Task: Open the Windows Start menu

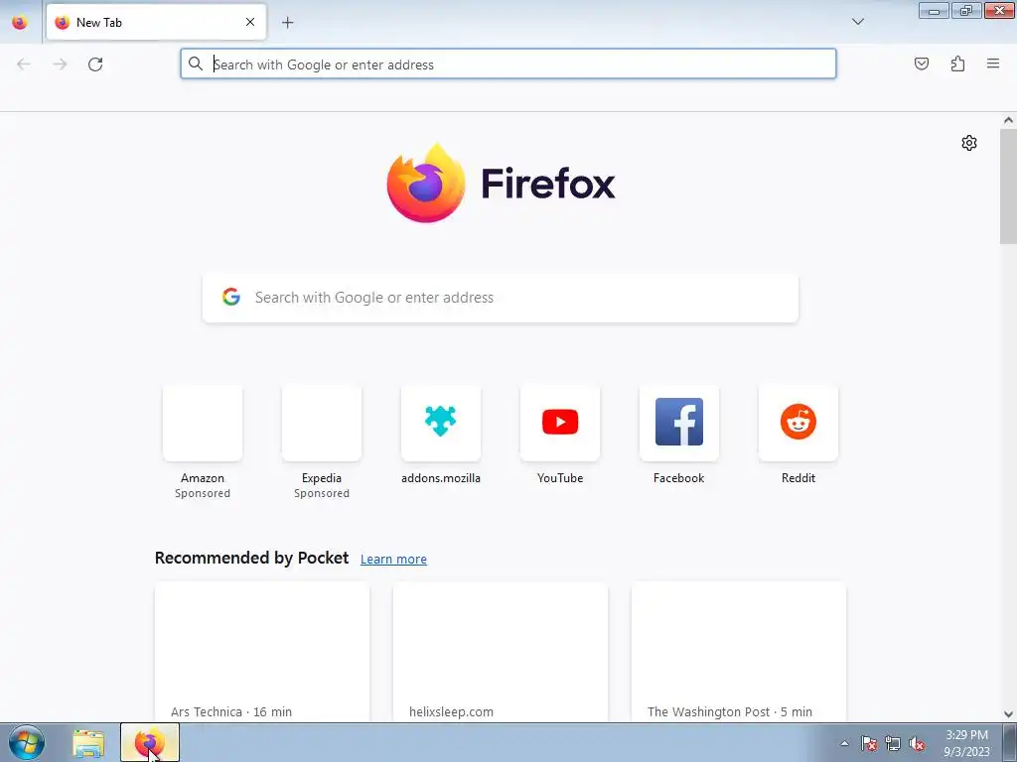Action: (27, 742)
